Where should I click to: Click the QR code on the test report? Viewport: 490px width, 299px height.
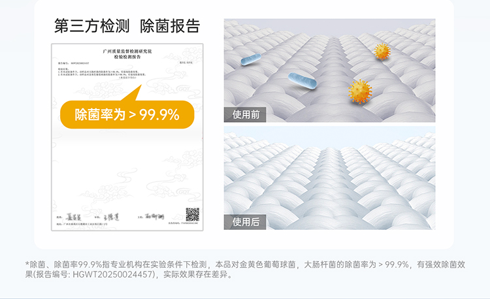[193, 214]
